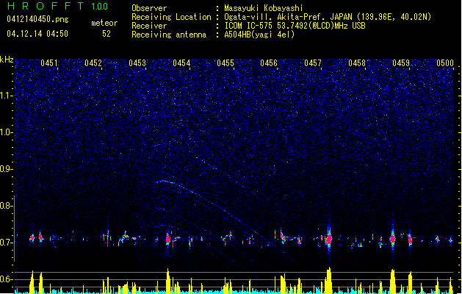Click receiver text ICOM IC-575 53.7492 MHz
Viewport: 462px width, 294px height.
click(295, 26)
